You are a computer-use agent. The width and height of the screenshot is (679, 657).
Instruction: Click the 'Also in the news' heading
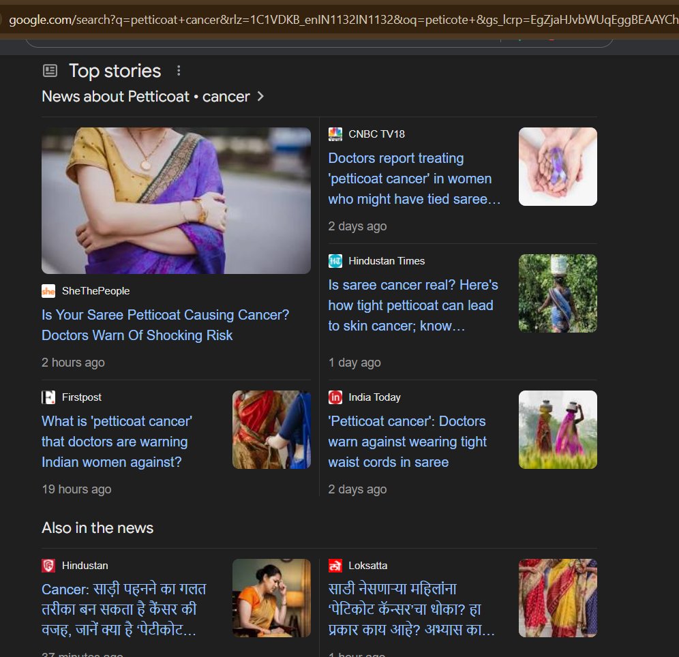97,528
